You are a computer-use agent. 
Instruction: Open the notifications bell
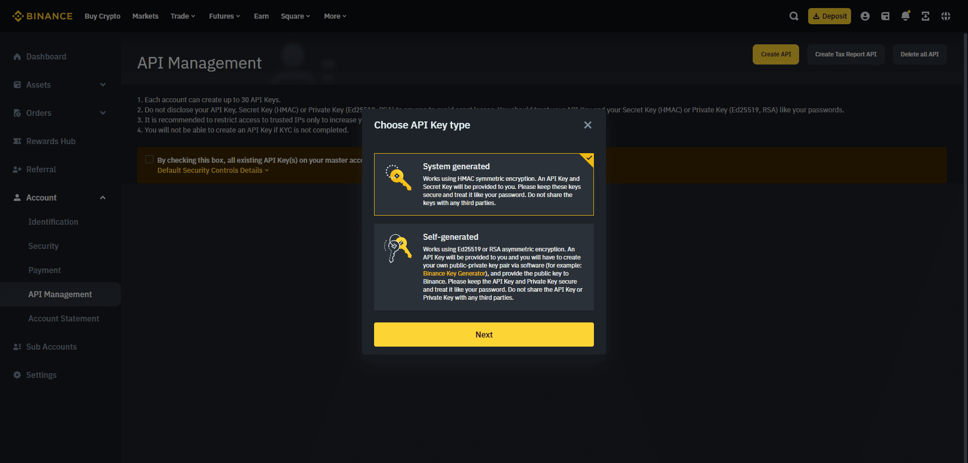pyautogui.click(x=905, y=16)
